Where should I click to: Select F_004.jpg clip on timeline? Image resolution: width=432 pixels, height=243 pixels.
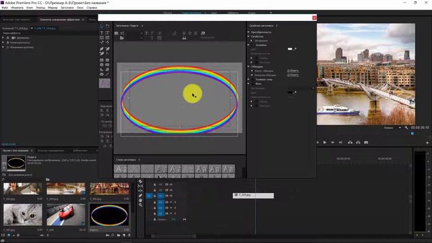(253, 195)
